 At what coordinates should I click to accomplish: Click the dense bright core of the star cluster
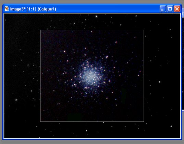point(90,76)
